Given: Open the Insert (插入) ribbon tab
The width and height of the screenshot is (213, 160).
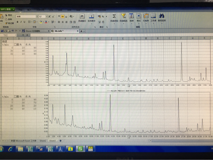Looking at the screenshot, I should (x=29, y=10).
